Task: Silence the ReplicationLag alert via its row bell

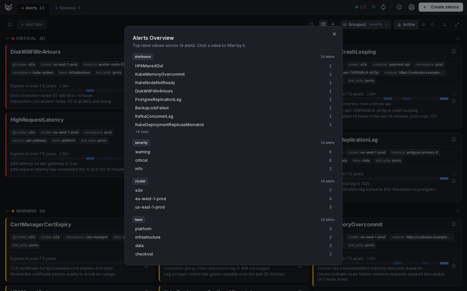Action: point(454,181)
